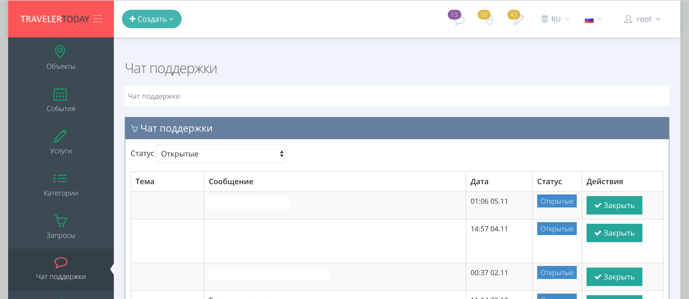The image size is (689, 299).
Task: Open the root user menu
Action: tap(642, 19)
